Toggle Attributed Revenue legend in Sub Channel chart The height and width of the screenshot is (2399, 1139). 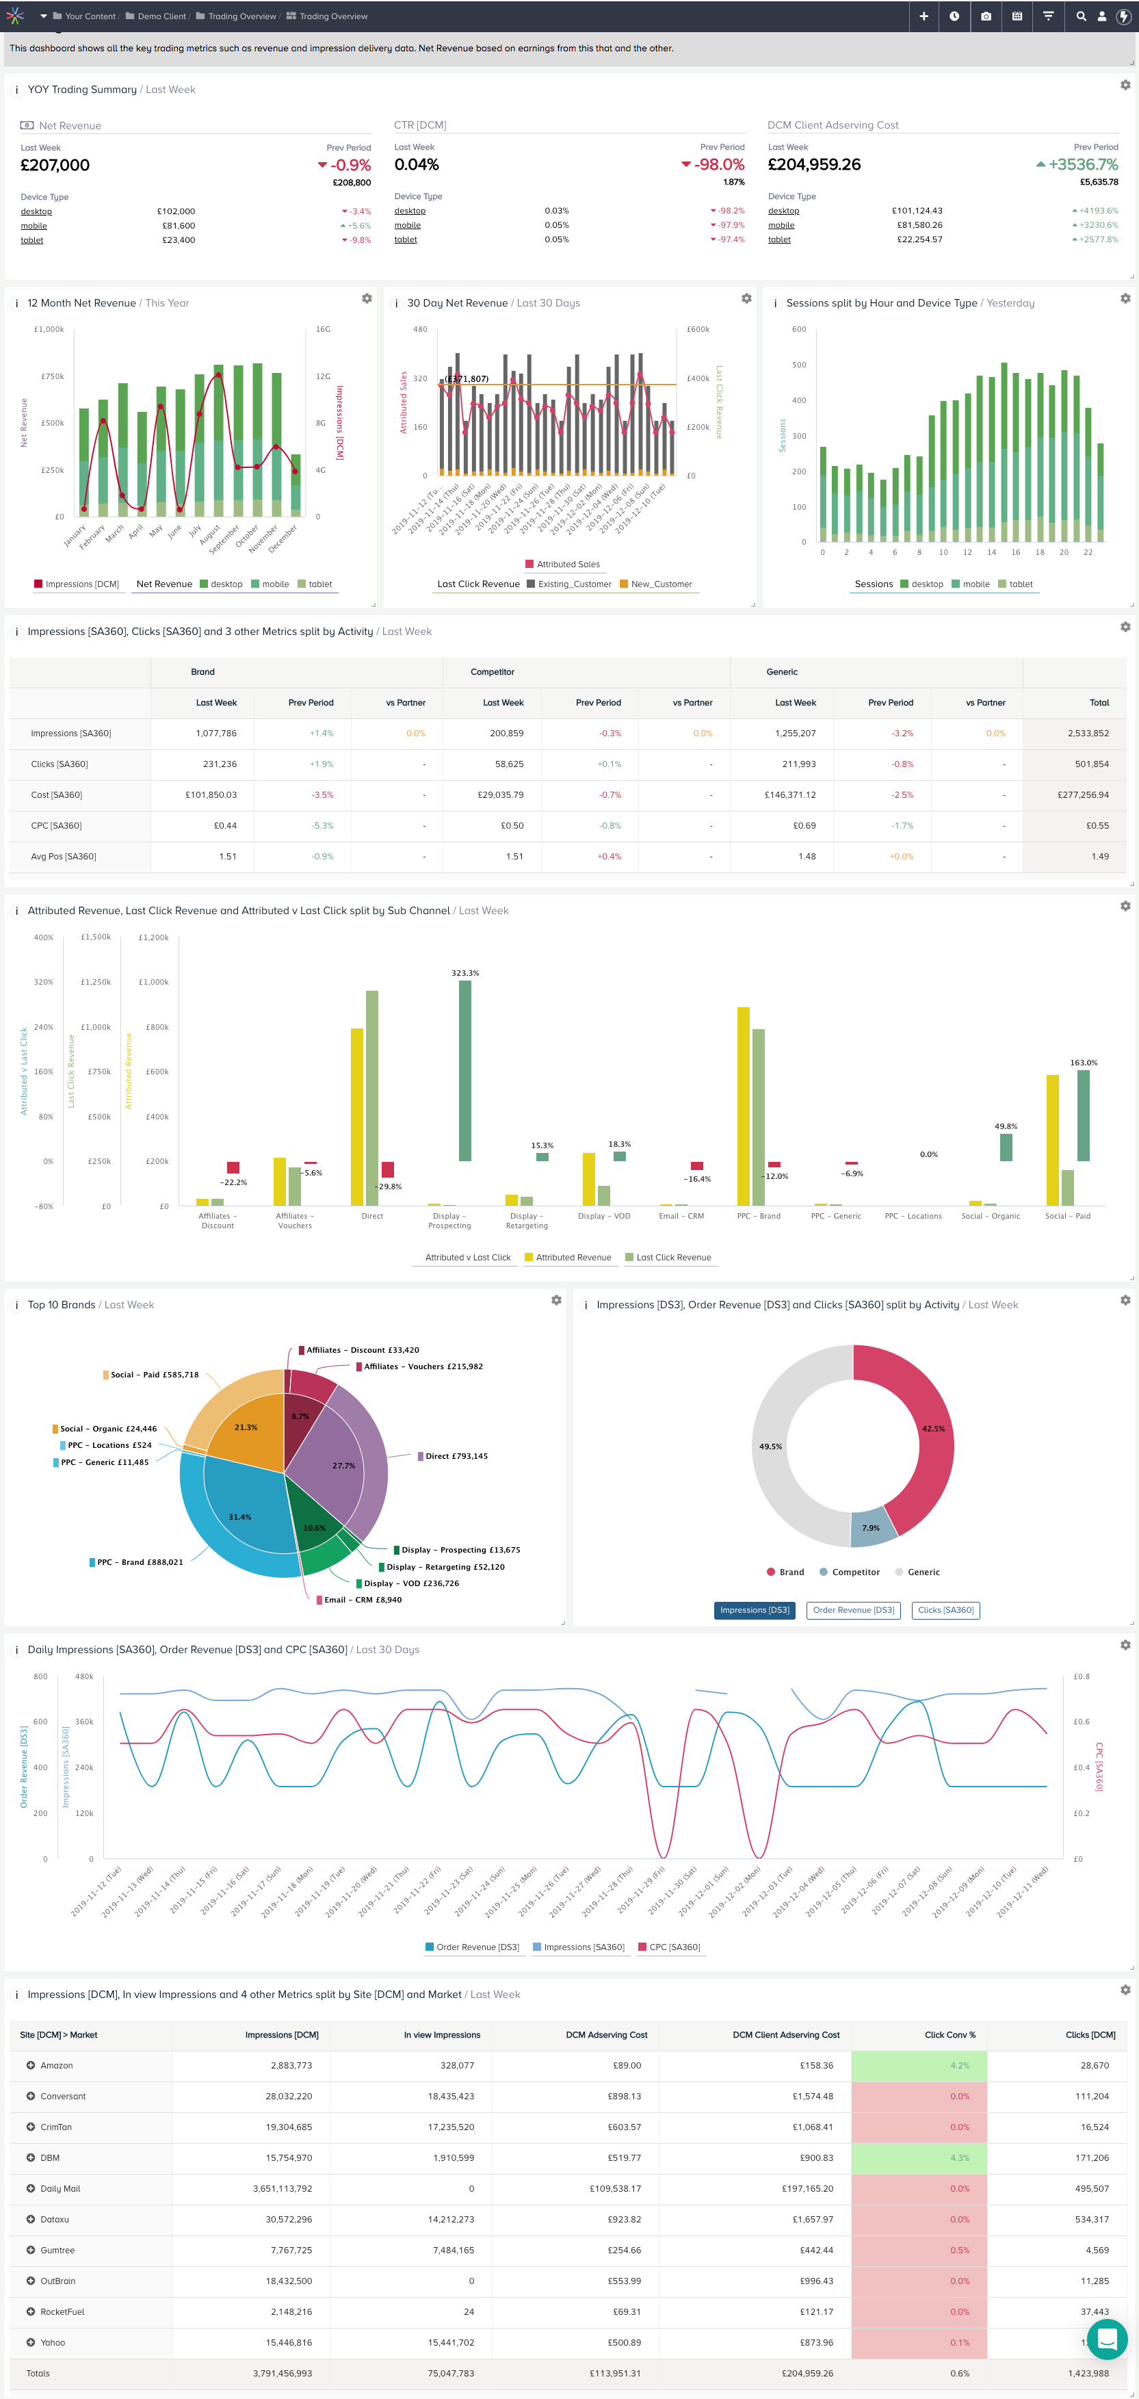pos(569,1256)
